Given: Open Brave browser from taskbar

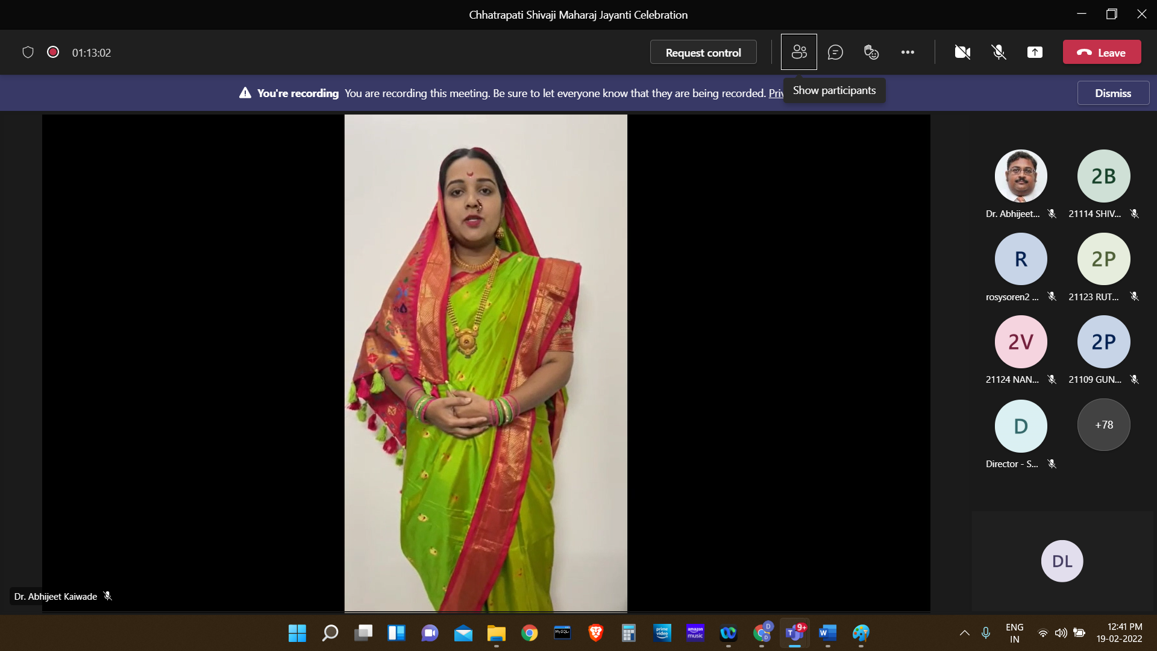Looking at the screenshot, I should 595,633.
